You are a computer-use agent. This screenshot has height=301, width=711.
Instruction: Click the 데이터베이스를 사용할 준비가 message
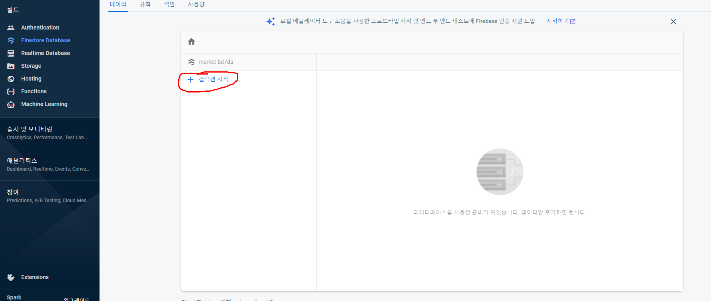click(x=500, y=212)
